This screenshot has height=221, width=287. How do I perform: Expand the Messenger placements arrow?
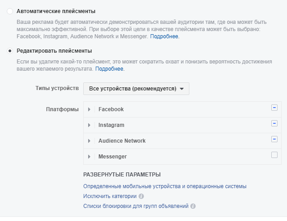(89, 157)
